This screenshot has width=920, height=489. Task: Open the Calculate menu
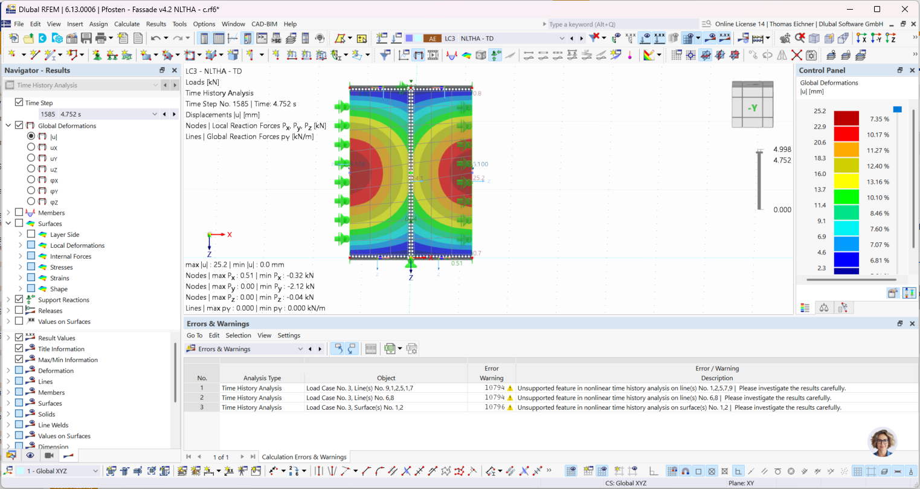click(x=127, y=24)
